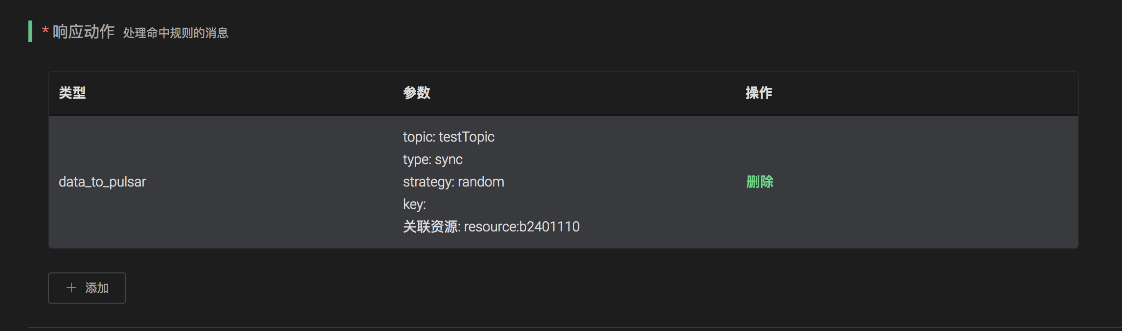Click the 响应动作 section heading
The width and height of the screenshot is (1122, 331).
(84, 32)
